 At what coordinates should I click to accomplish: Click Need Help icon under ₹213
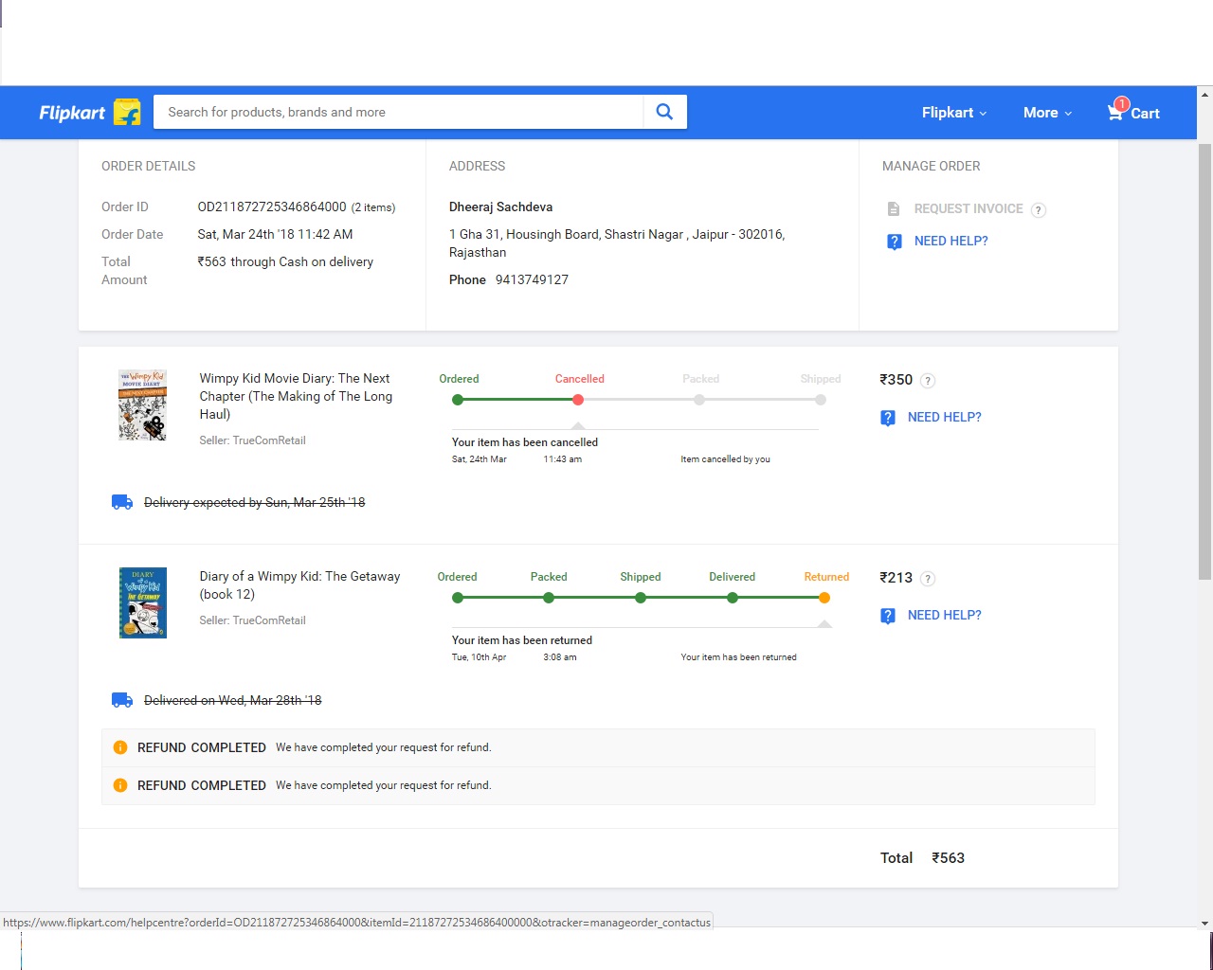[x=888, y=616]
